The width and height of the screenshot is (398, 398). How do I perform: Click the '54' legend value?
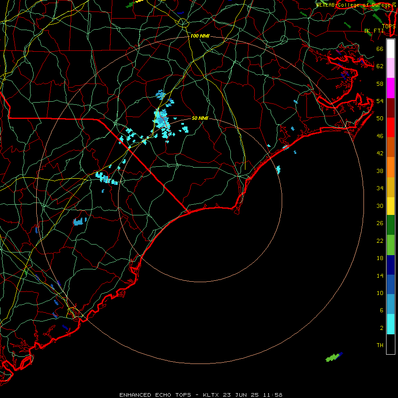(x=380, y=101)
